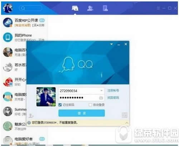This screenshot has width=179, height=147.
Task: Click the info icon in warning bar
Action: coord(29,123)
